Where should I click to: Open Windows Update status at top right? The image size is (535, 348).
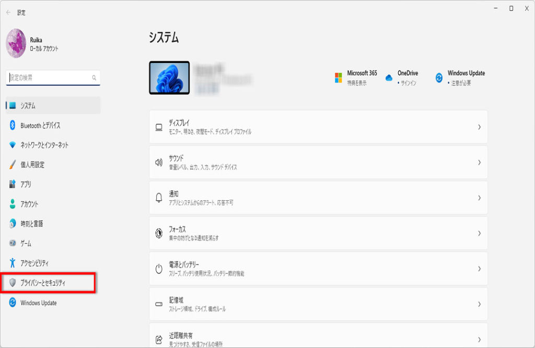tap(460, 78)
